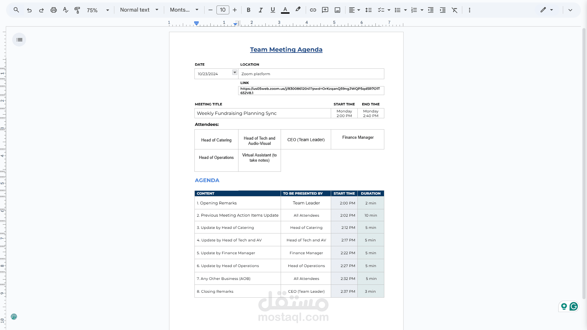Open the text alignment dropdown
Viewport: 587px width, 330px height.
pos(354,10)
